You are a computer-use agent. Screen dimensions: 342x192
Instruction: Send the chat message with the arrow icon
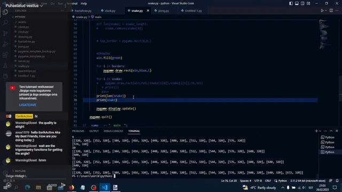coord(63,185)
